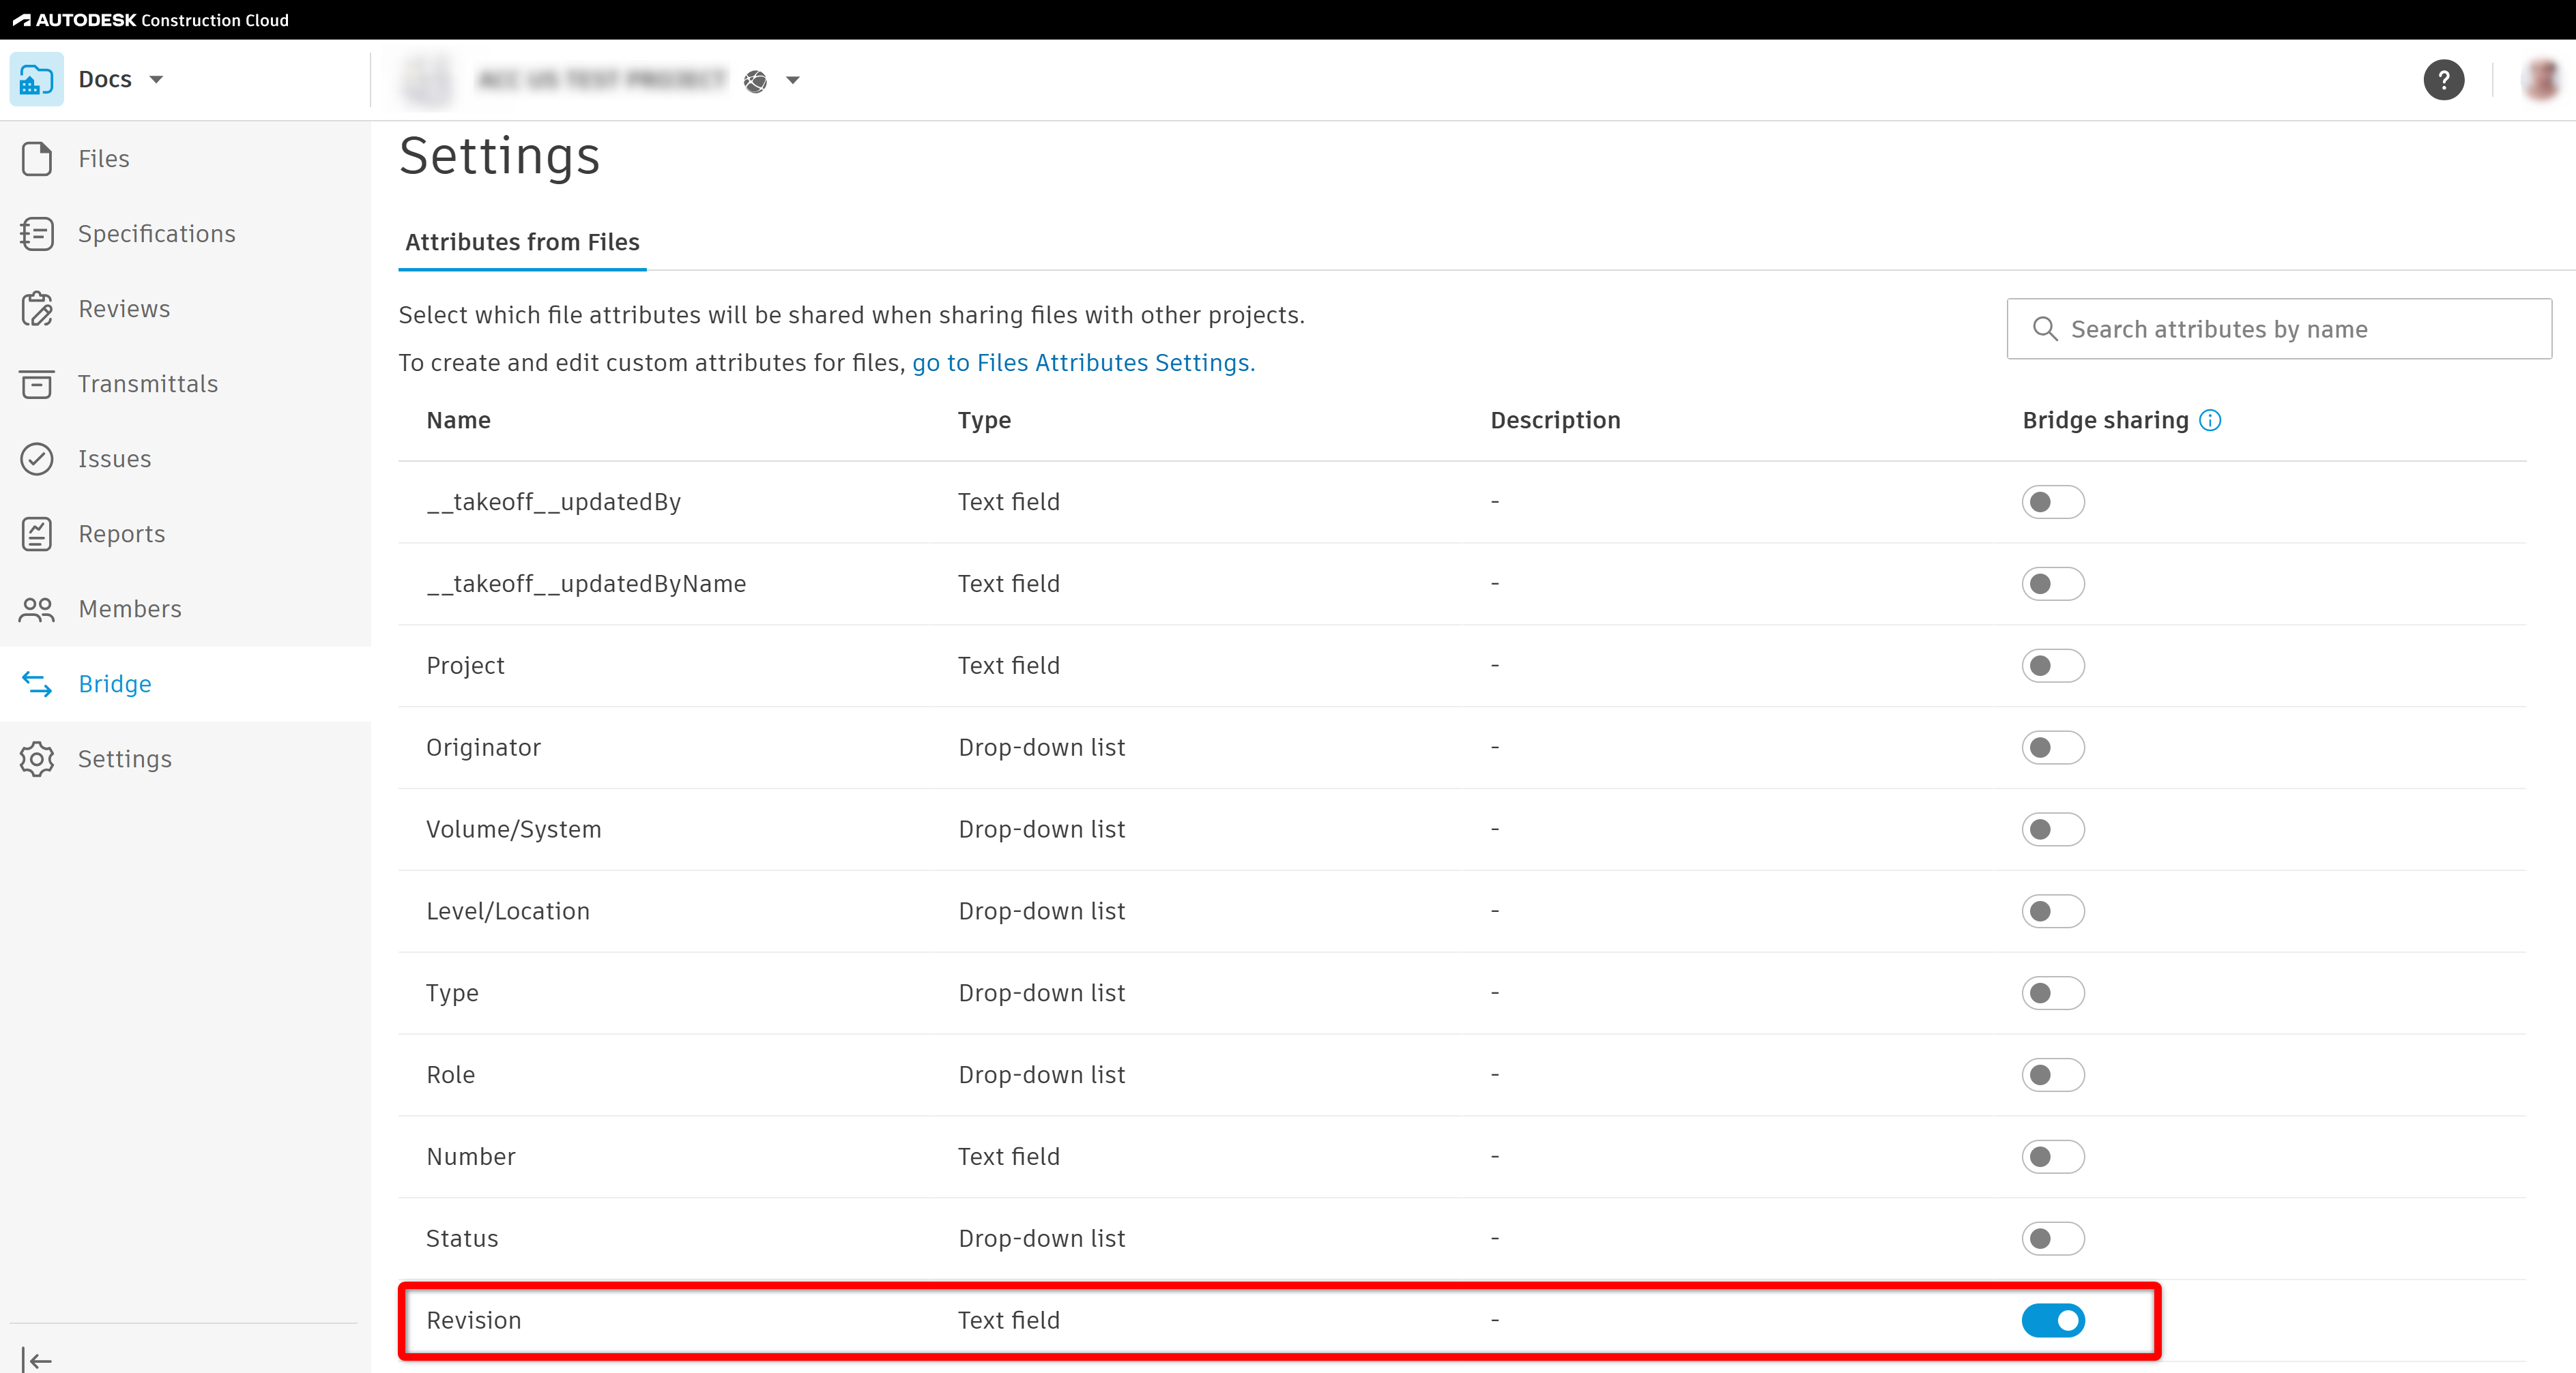The image size is (2576, 1373).
Task: Toggle Bridge sharing for Project attribute
Action: click(x=2053, y=666)
